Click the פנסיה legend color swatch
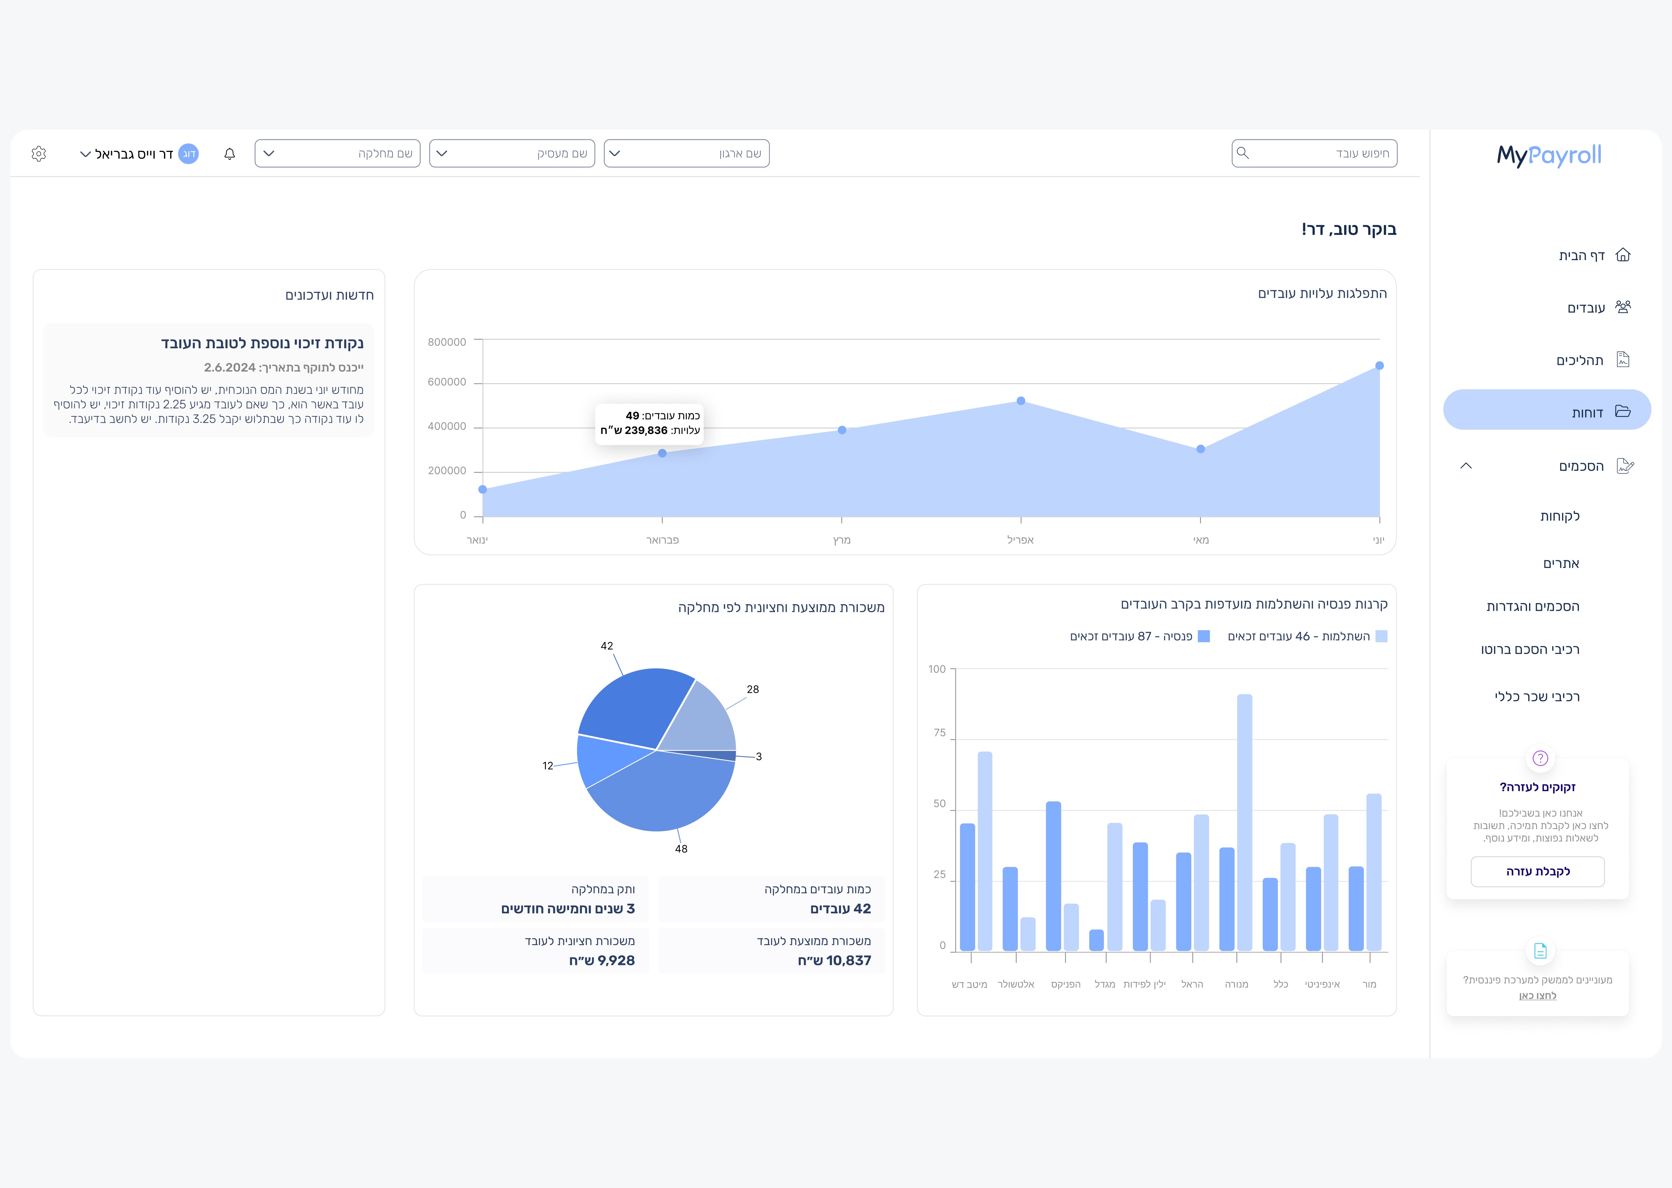Image resolution: width=1672 pixels, height=1188 pixels. (x=1204, y=636)
